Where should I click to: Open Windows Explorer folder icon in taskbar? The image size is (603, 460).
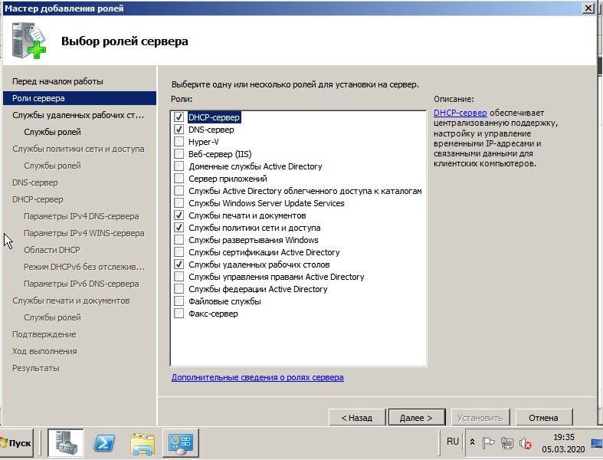(143, 443)
